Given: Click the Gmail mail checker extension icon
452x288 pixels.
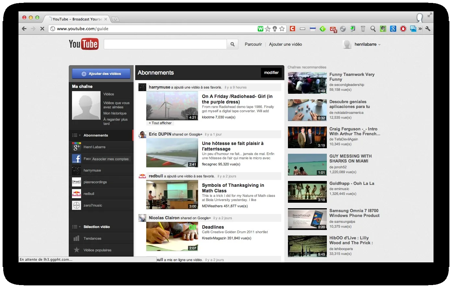Looking at the screenshot, I should (333, 29).
